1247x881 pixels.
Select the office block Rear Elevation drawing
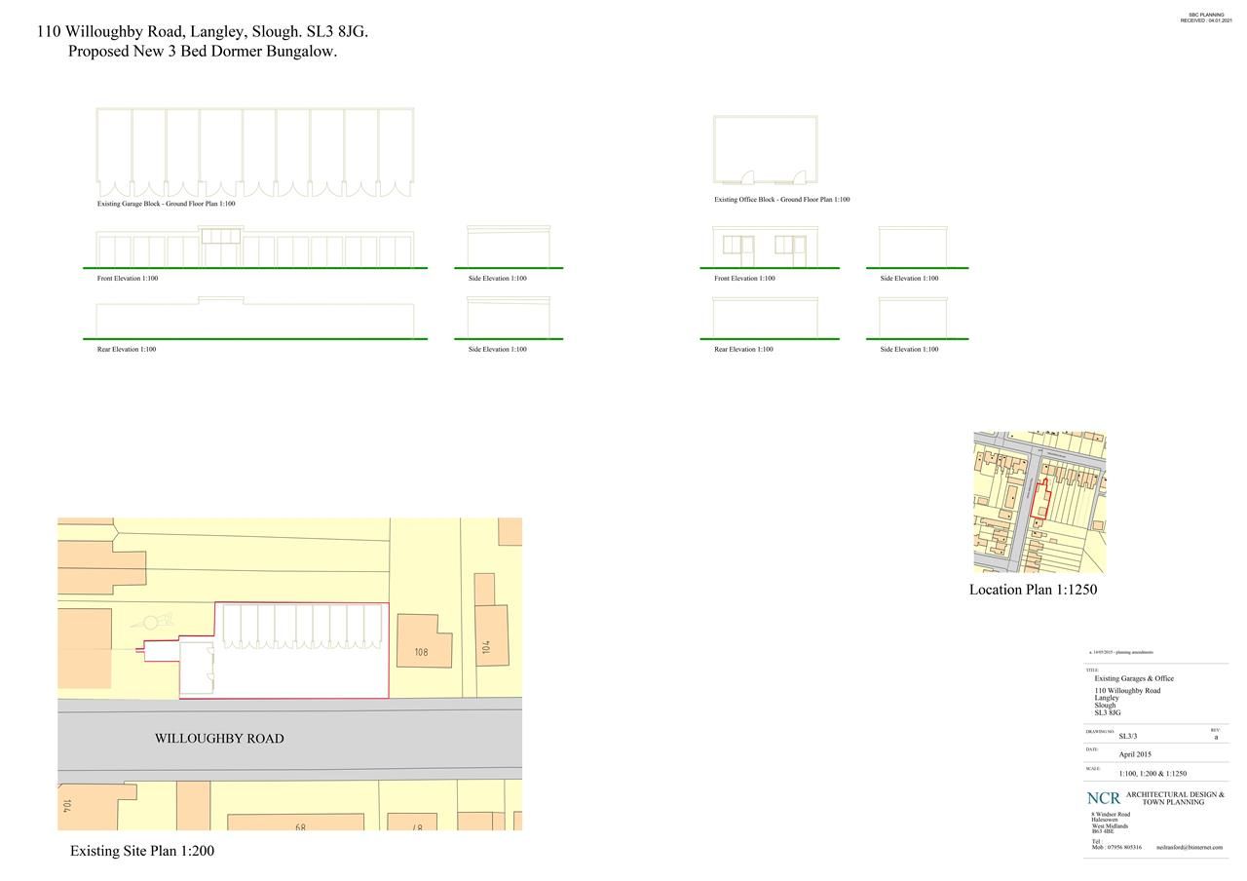pos(767,317)
